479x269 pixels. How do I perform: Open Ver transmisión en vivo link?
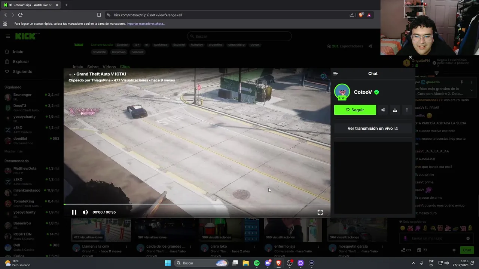point(373,128)
